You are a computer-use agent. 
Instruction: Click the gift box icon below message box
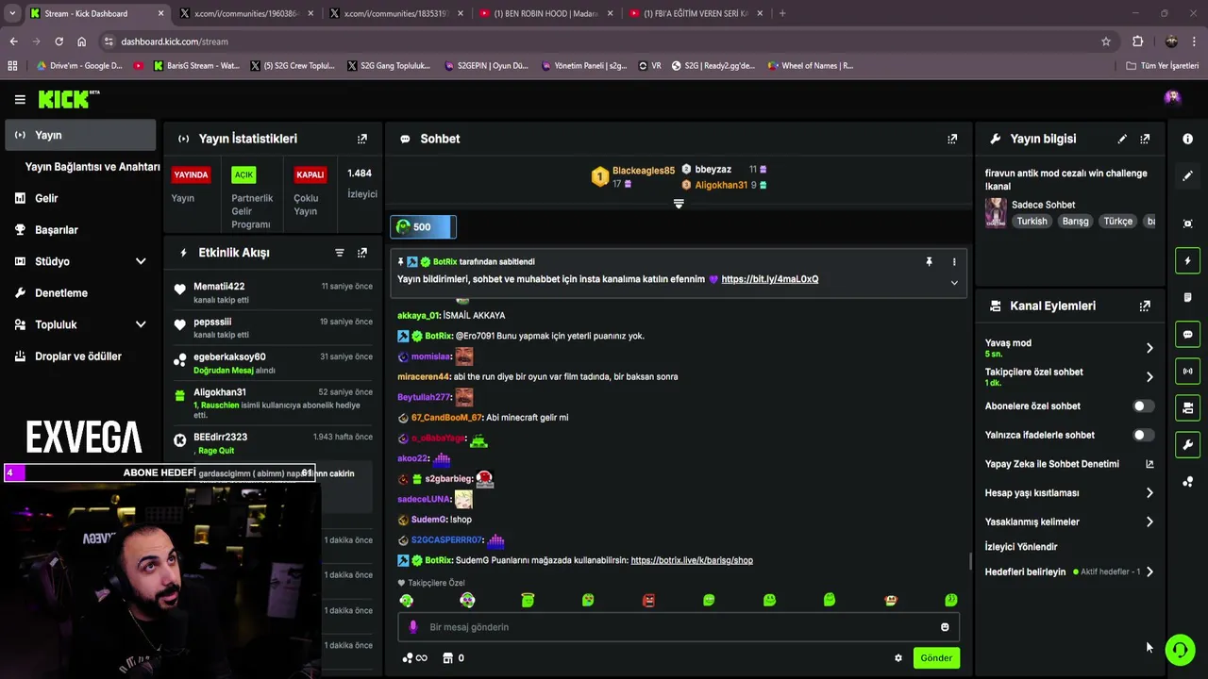pyautogui.click(x=448, y=658)
